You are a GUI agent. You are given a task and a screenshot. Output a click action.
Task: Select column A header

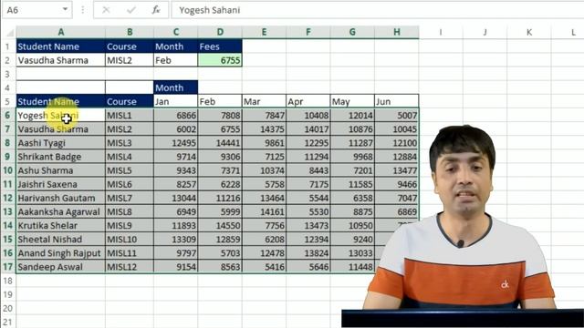(61, 32)
